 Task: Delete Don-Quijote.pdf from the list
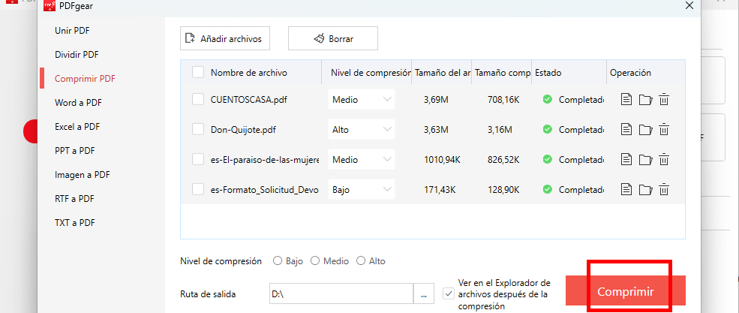pyautogui.click(x=663, y=129)
